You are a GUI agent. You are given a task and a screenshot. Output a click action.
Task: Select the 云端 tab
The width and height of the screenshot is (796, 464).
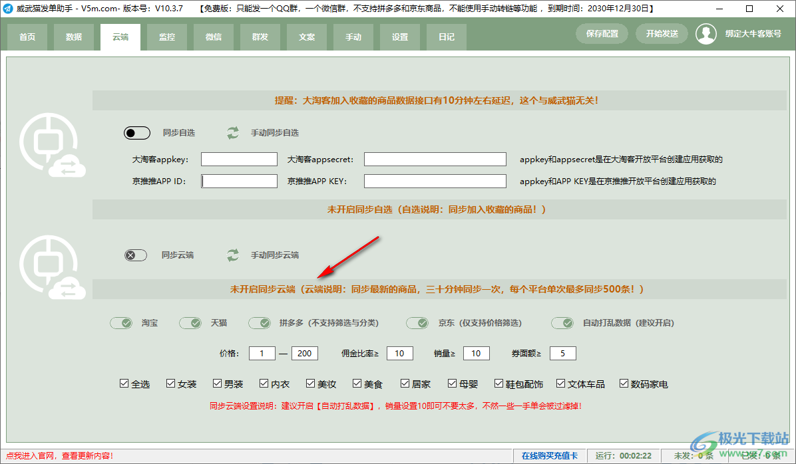(x=120, y=37)
